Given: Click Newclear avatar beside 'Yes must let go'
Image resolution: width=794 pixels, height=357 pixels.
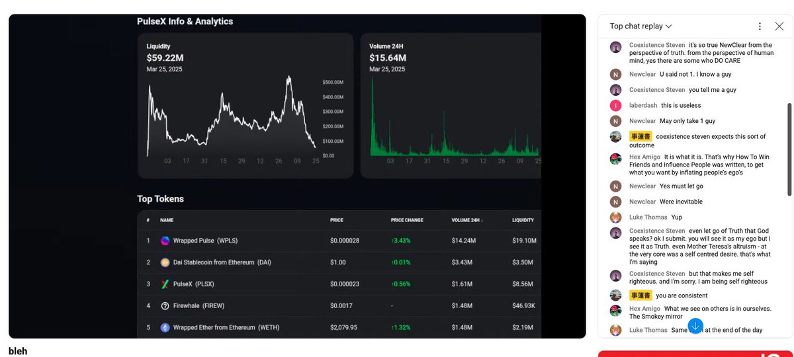Looking at the screenshot, I should click(616, 186).
